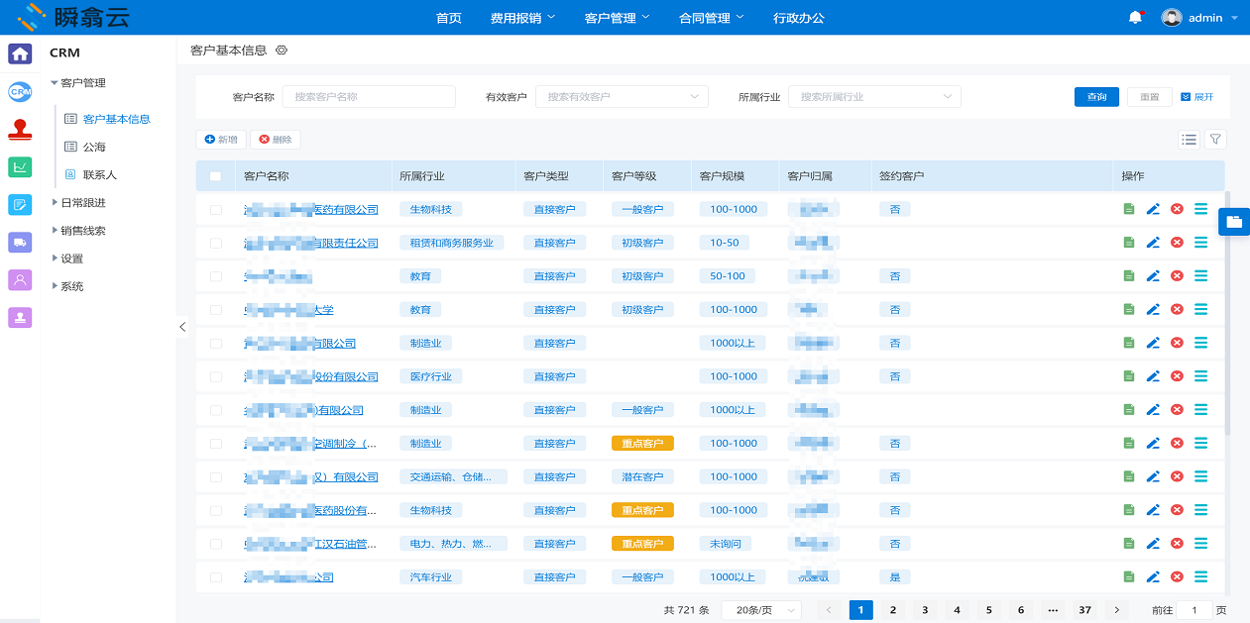The width and height of the screenshot is (1250, 623).
Task: Click the 客户名称 search input field
Action: (369, 97)
